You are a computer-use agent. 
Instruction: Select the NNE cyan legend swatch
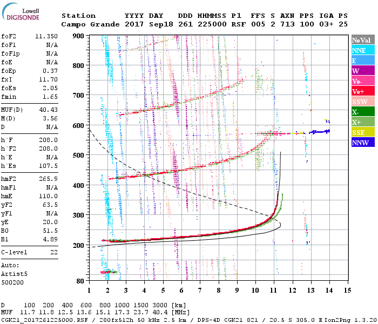(363, 50)
